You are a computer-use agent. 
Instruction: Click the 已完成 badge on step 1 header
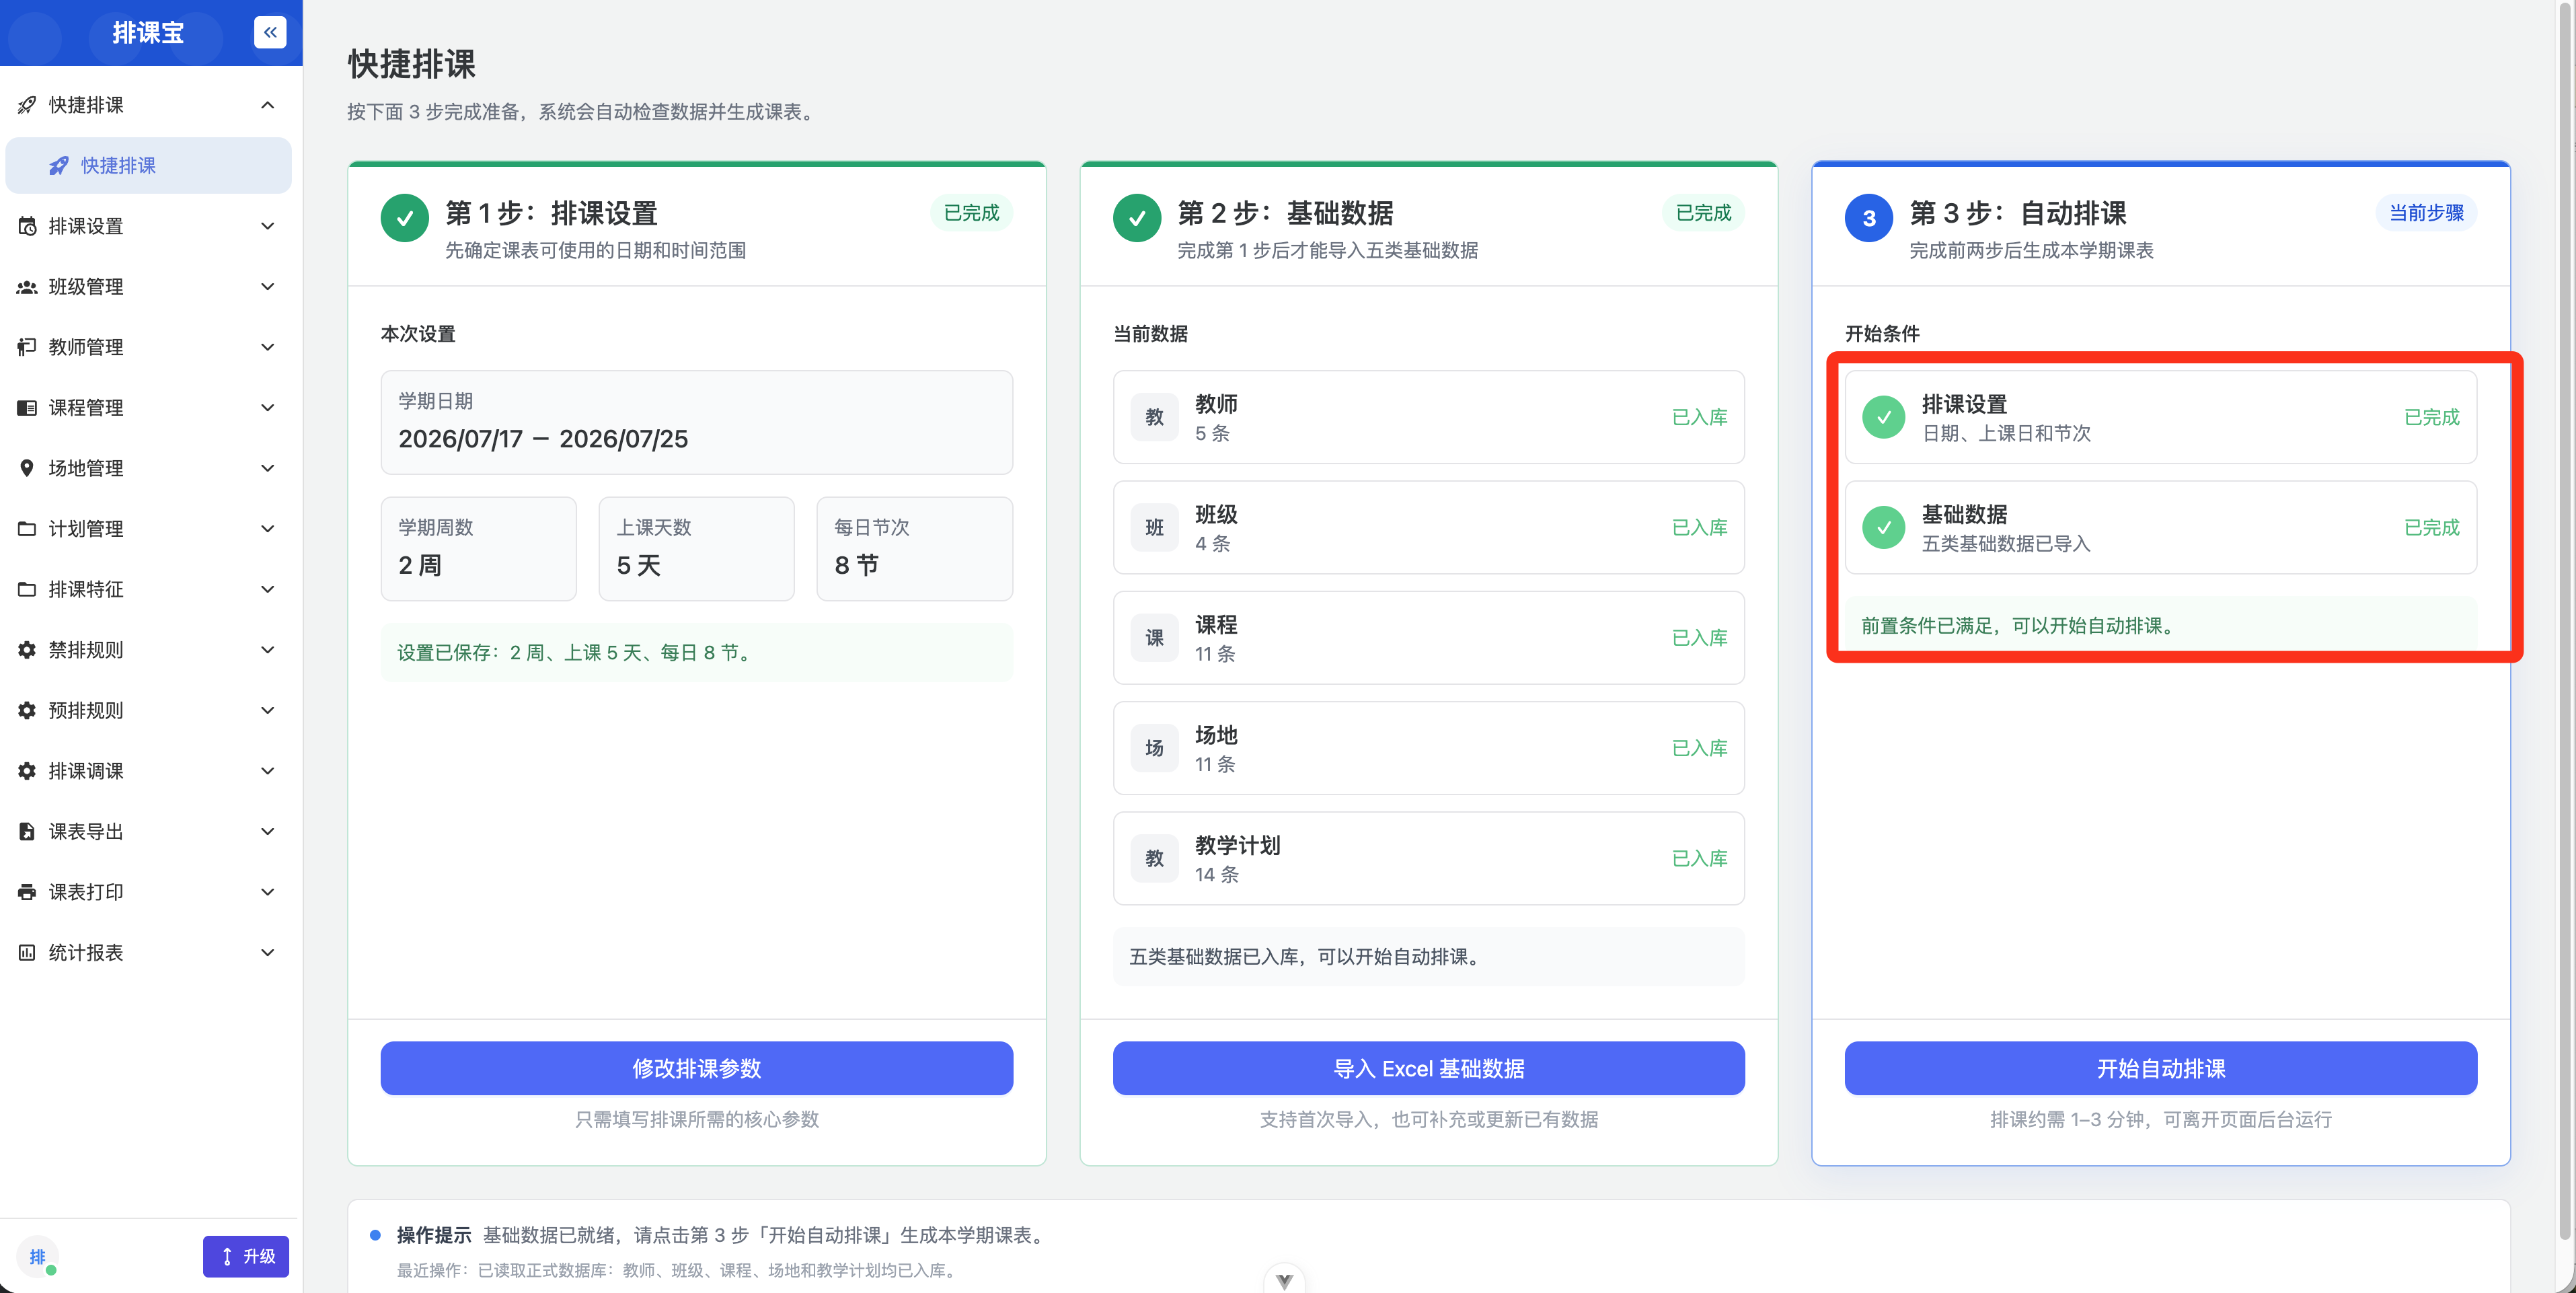pyautogui.click(x=972, y=213)
